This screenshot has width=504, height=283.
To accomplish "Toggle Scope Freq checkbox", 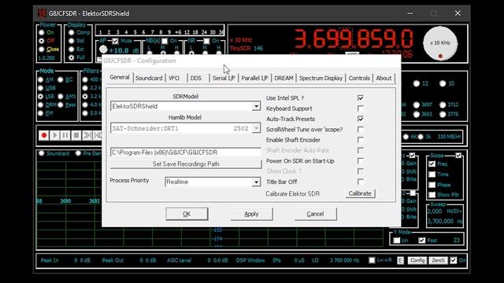I will point(432,164).
